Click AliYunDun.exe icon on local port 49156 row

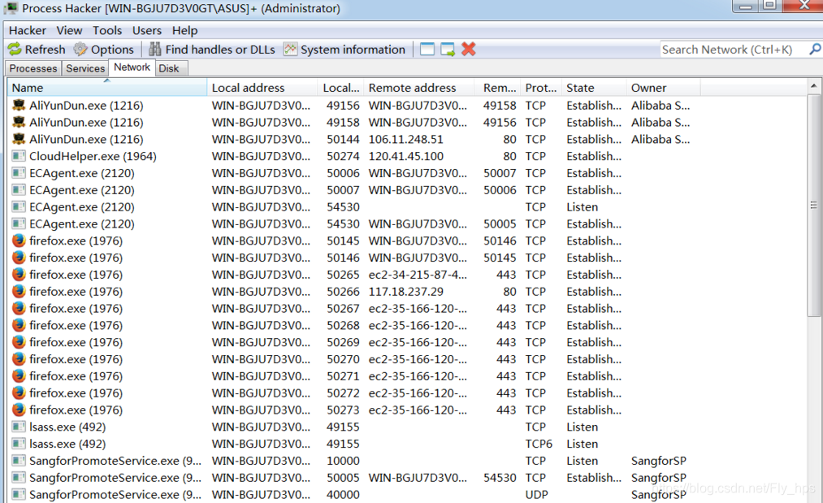[19, 105]
